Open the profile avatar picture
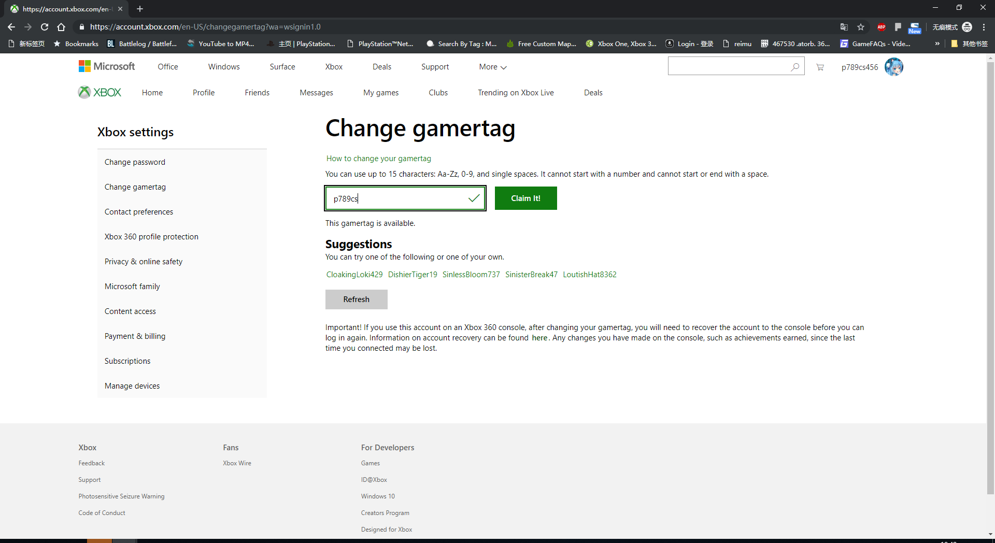 coord(893,67)
